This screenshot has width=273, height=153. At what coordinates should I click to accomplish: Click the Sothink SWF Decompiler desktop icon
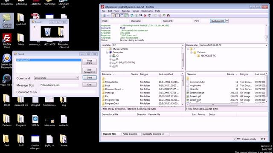(7, 61)
